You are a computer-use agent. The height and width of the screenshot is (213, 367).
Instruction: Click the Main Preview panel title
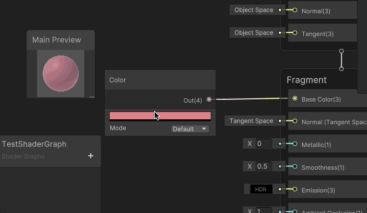57,40
